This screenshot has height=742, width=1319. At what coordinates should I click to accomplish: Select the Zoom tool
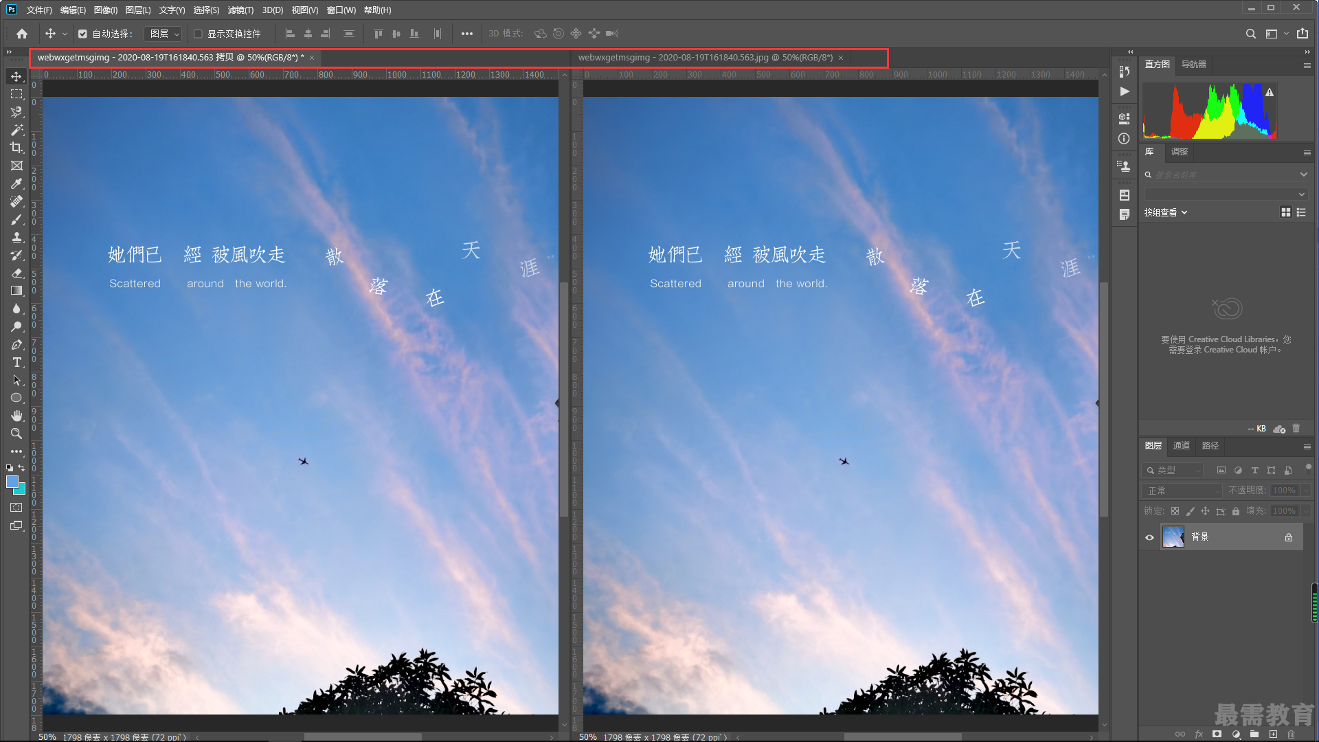[x=16, y=434]
